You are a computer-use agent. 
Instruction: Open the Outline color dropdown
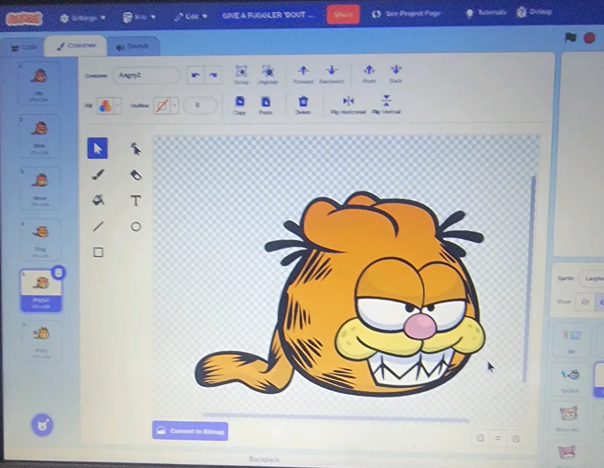175,105
